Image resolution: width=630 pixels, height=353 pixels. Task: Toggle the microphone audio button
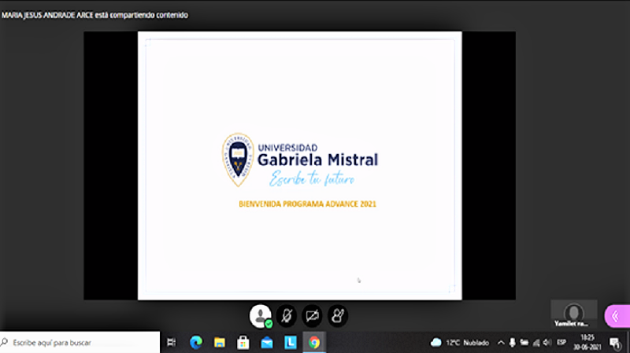(287, 316)
